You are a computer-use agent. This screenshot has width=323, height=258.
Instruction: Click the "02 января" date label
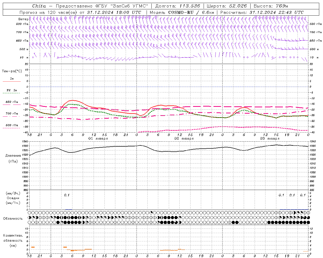point(184,139)
